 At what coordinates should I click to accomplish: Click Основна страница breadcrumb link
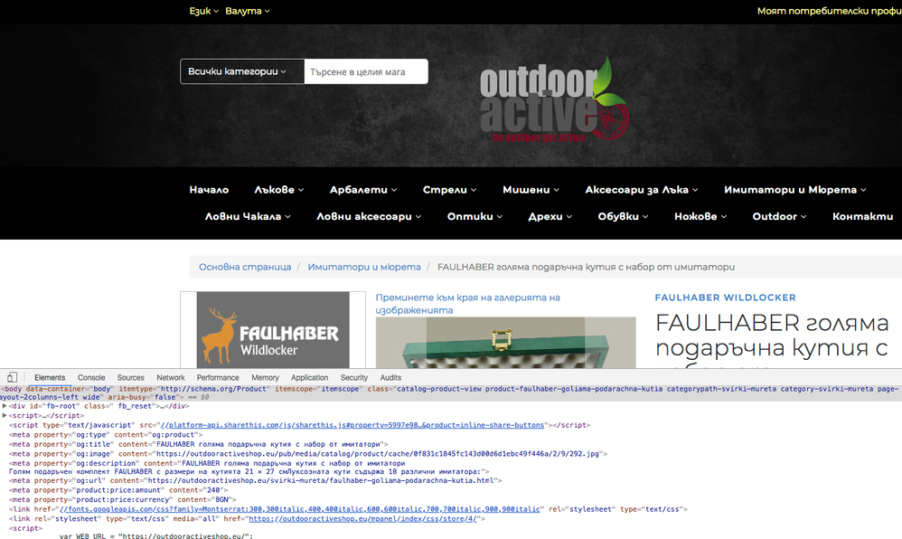tap(245, 267)
